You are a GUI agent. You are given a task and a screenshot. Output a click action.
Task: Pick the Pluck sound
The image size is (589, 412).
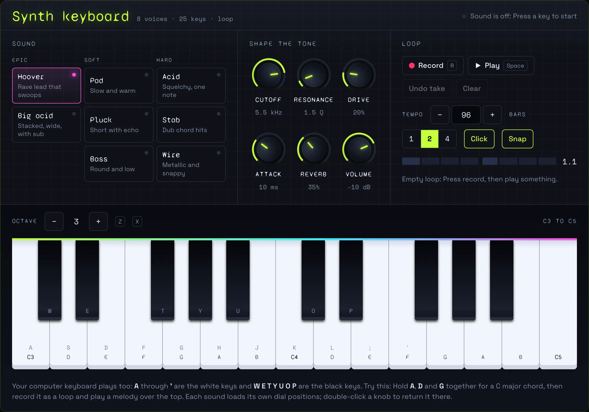pos(119,124)
